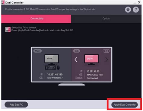Click the Dual Controller app logo
Screen dimensions: 143x111
tap(3, 2)
